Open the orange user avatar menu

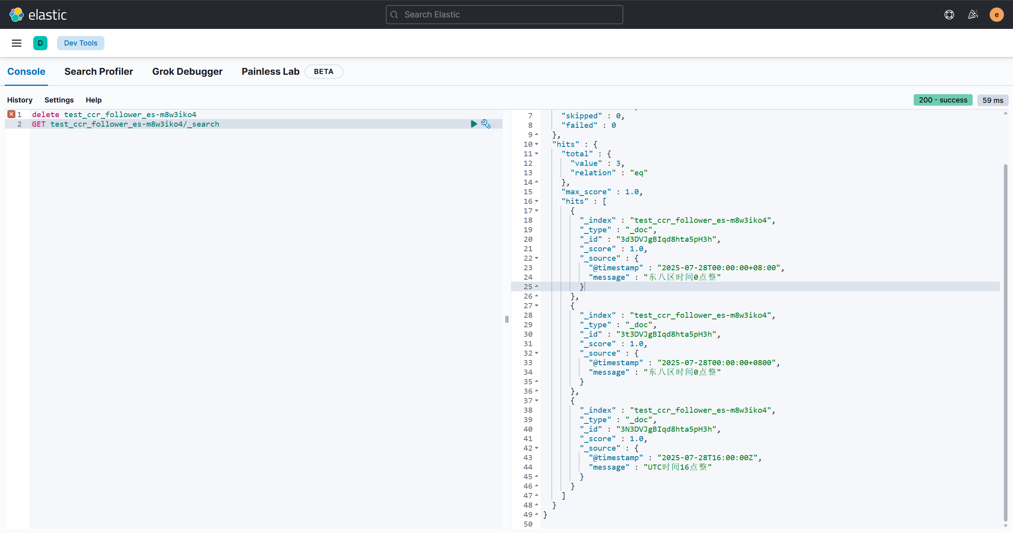pos(996,15)
